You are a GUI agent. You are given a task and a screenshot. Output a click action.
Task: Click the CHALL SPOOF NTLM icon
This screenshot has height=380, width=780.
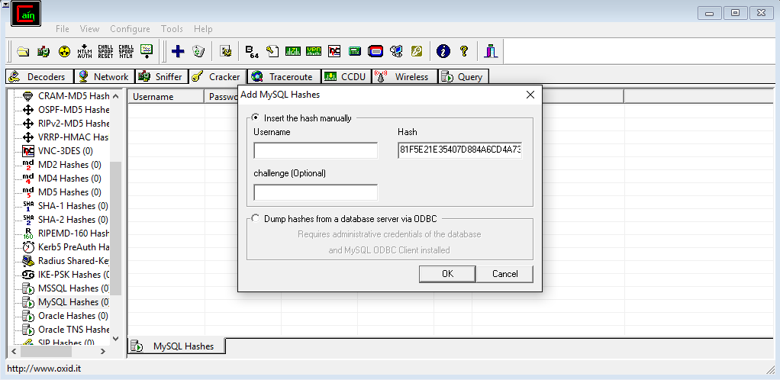point(126,50)
